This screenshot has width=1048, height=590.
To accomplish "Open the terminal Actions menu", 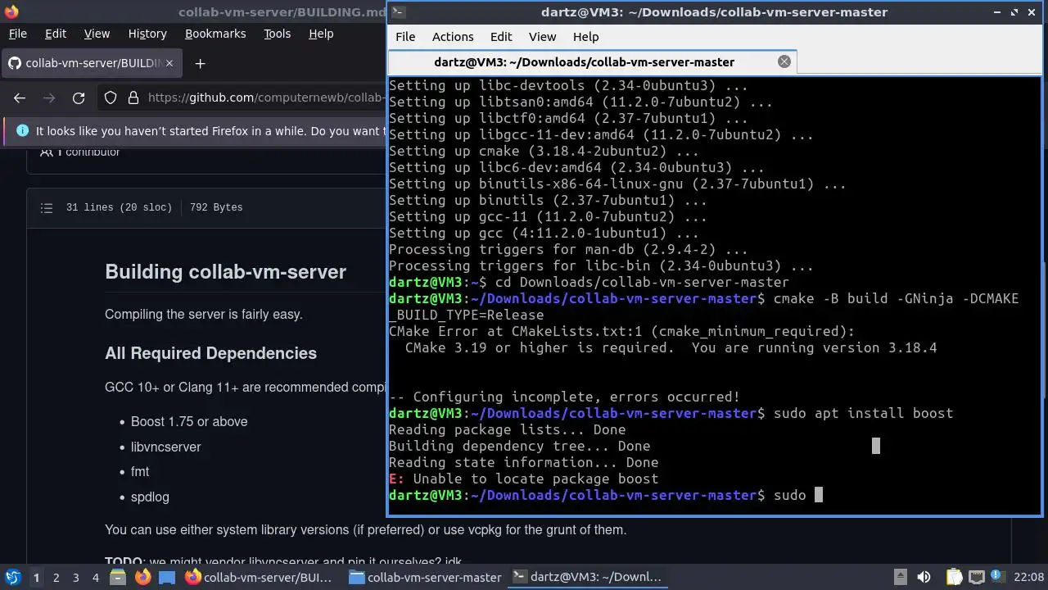I will tap(453, 37).
